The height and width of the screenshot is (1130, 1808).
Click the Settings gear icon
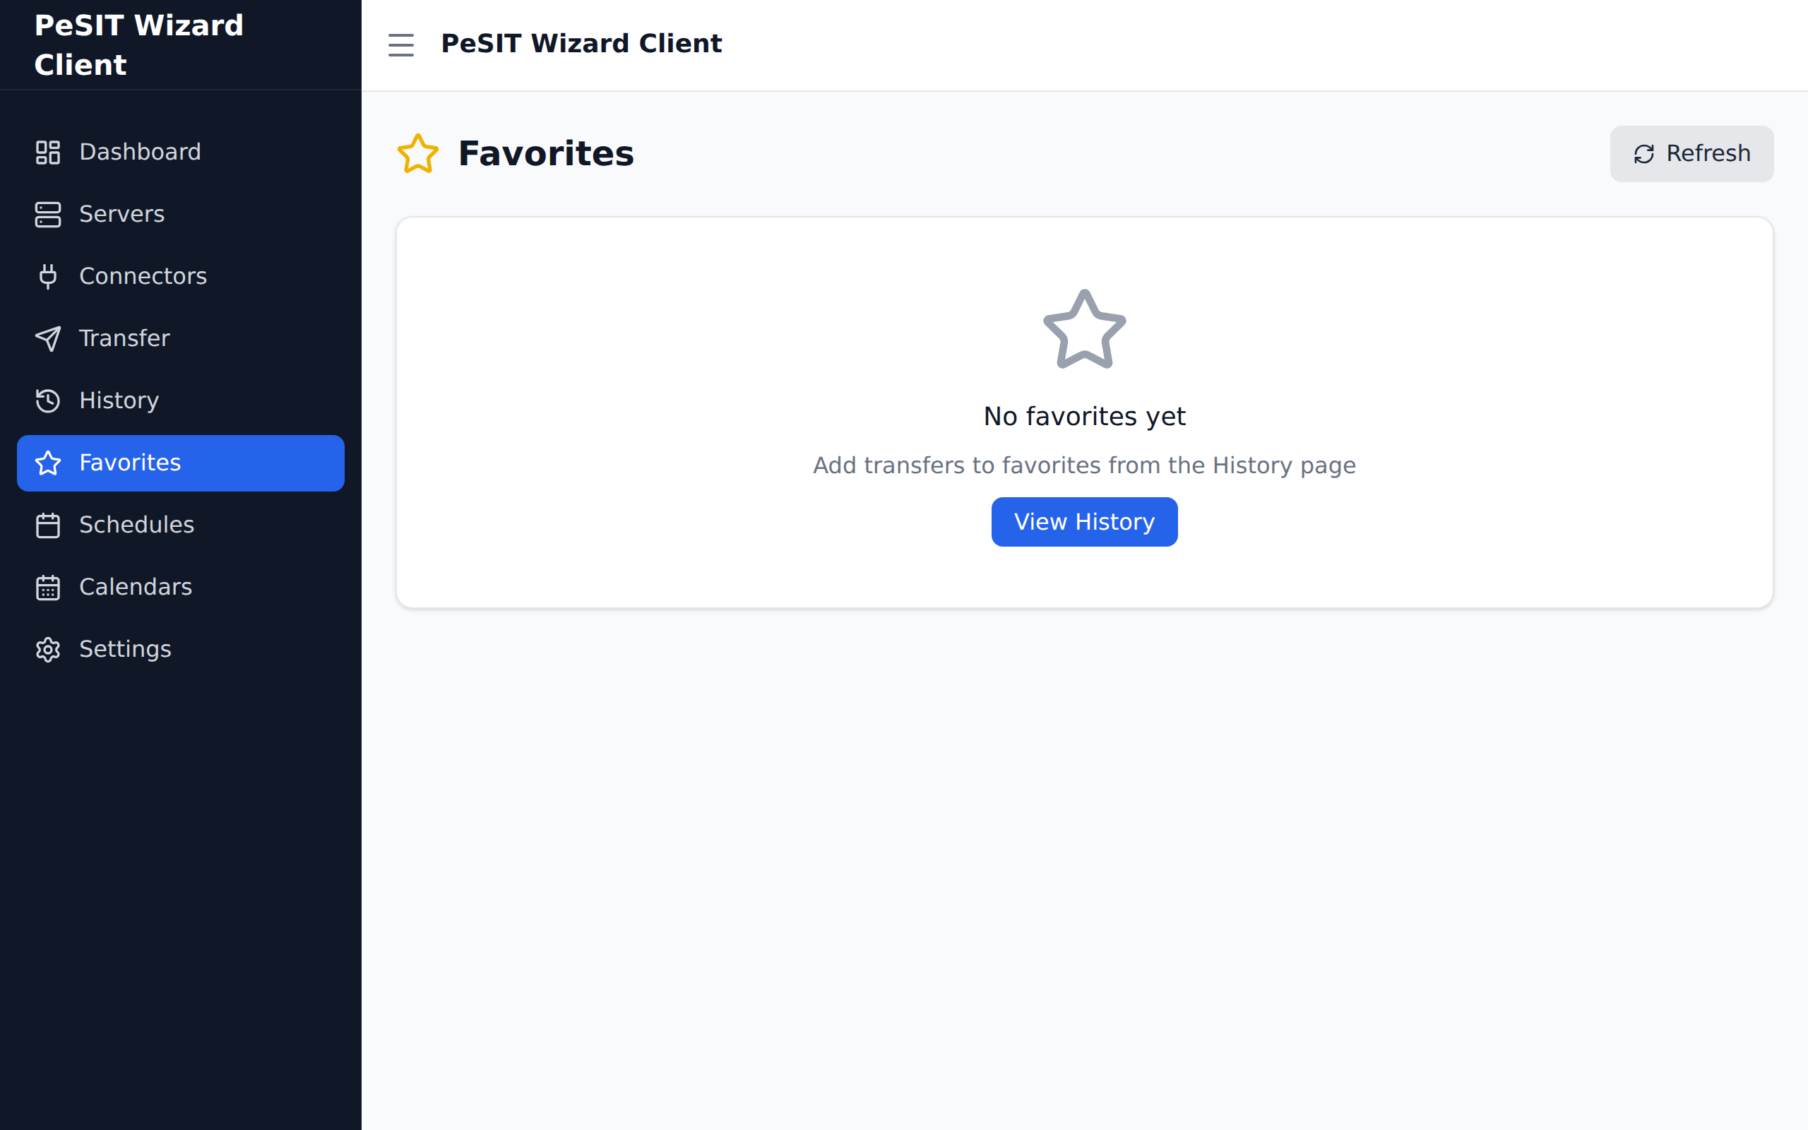point(48,650)
